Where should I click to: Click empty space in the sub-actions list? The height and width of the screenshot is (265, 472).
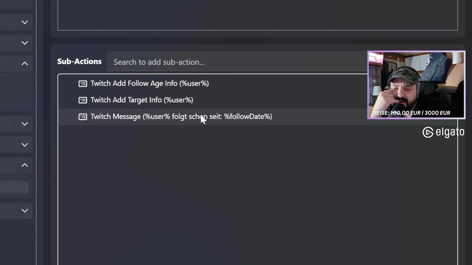(x=221, y=191)
